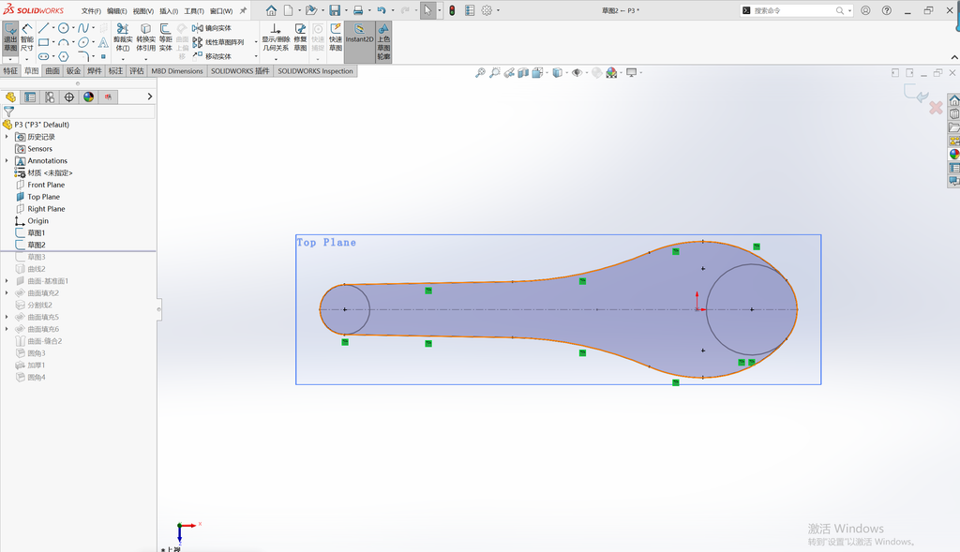The width and height of the screenshot is (960, 552).
Task: Select the Circle sketch tool
Action: coord(63,28)
